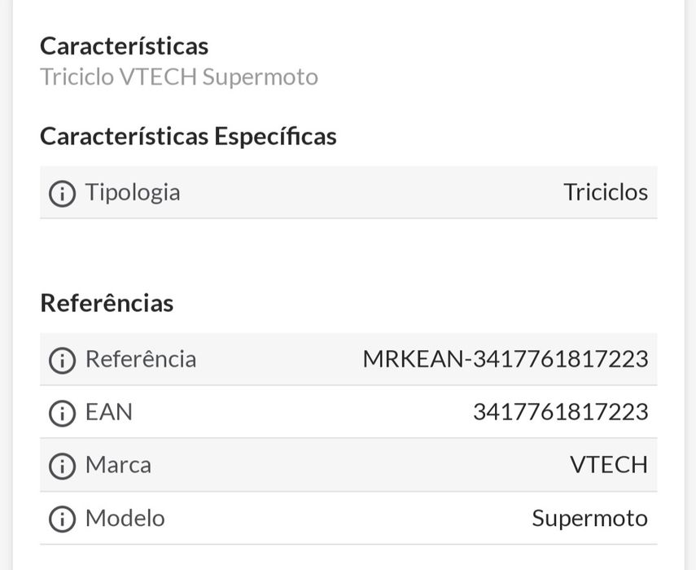This screenshot has width=696, height=570.
Task: Click the Marca info icon
Action: pos(62,466)
